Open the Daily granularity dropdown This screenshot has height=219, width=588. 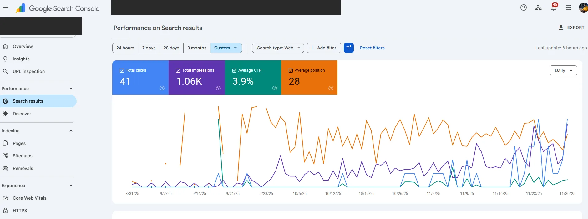[x=563, y=70]
